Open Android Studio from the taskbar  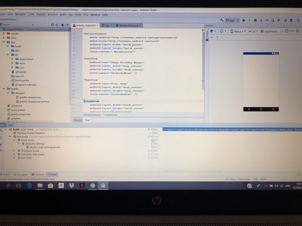coord(103,186)
